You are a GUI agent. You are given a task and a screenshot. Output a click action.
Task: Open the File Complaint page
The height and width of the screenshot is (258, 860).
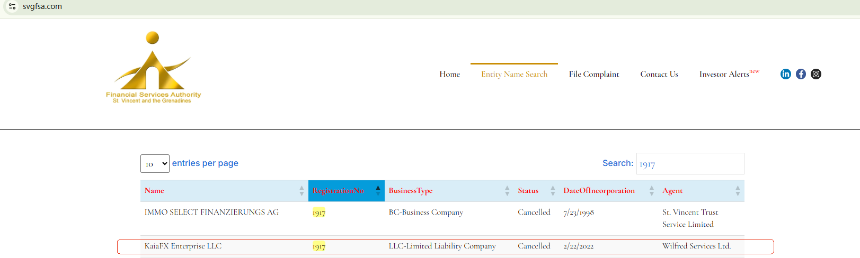point(594,74)
